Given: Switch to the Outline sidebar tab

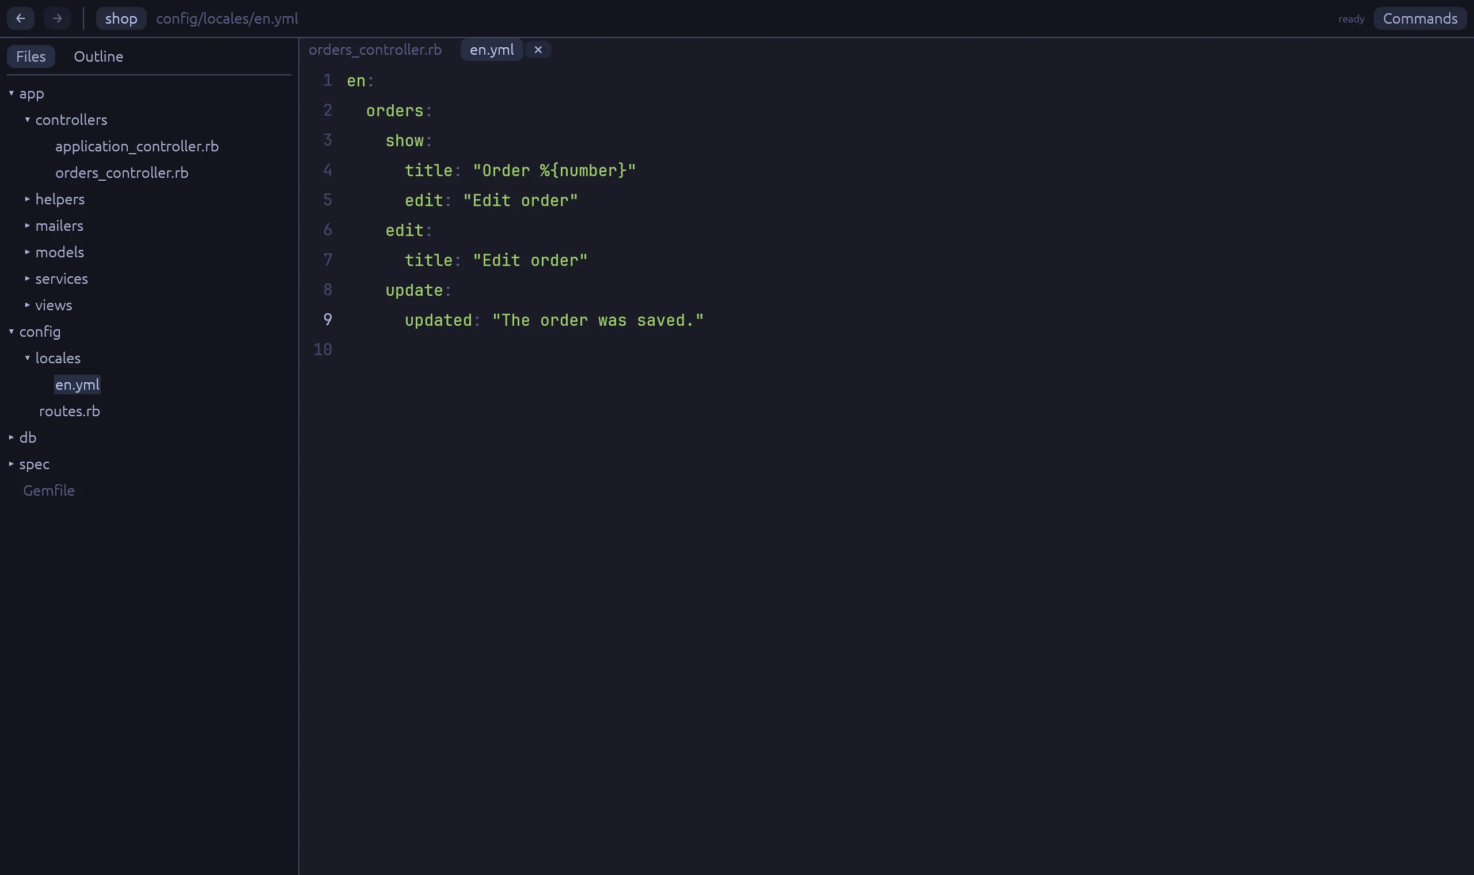Looking at the screenshot, I should point(98,56).
